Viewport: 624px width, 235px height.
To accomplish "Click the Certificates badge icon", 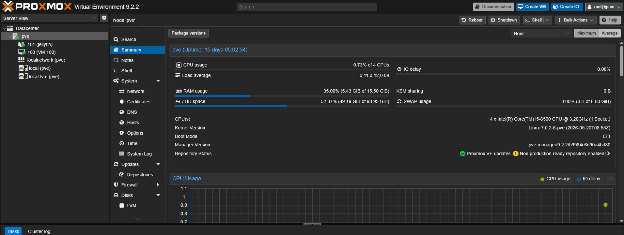I will click(122, 102).
